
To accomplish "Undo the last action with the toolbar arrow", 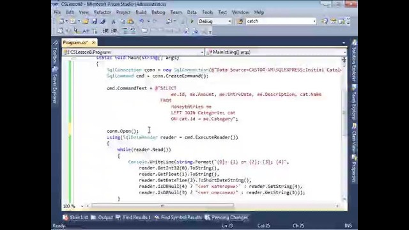I will click(x=141, y=21).
